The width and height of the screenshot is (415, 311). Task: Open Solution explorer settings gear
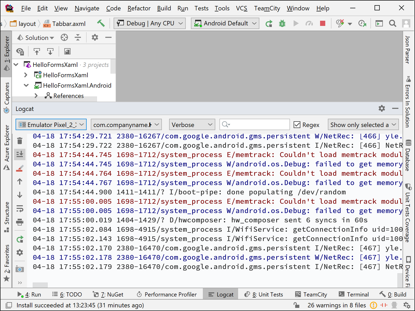point(95,38)
